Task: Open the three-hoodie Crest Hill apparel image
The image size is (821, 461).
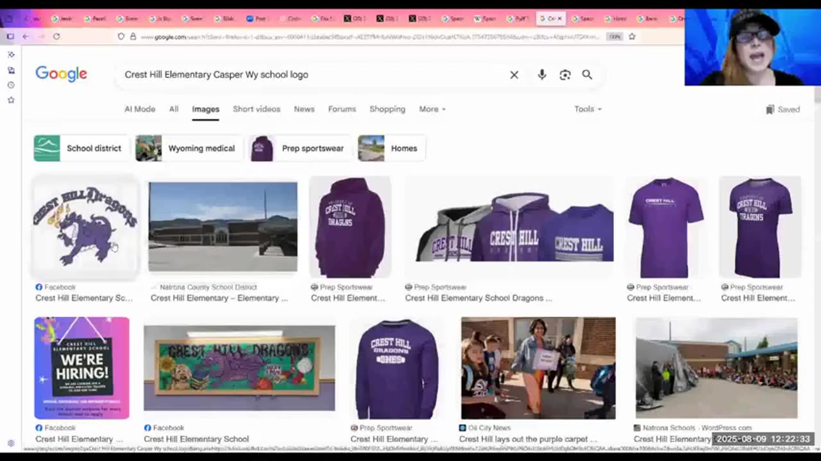Action: (x=509, y=227)
